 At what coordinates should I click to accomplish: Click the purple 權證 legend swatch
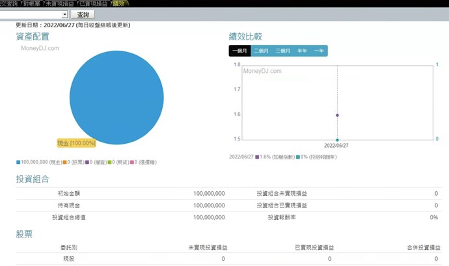click(x=87, y=162)
